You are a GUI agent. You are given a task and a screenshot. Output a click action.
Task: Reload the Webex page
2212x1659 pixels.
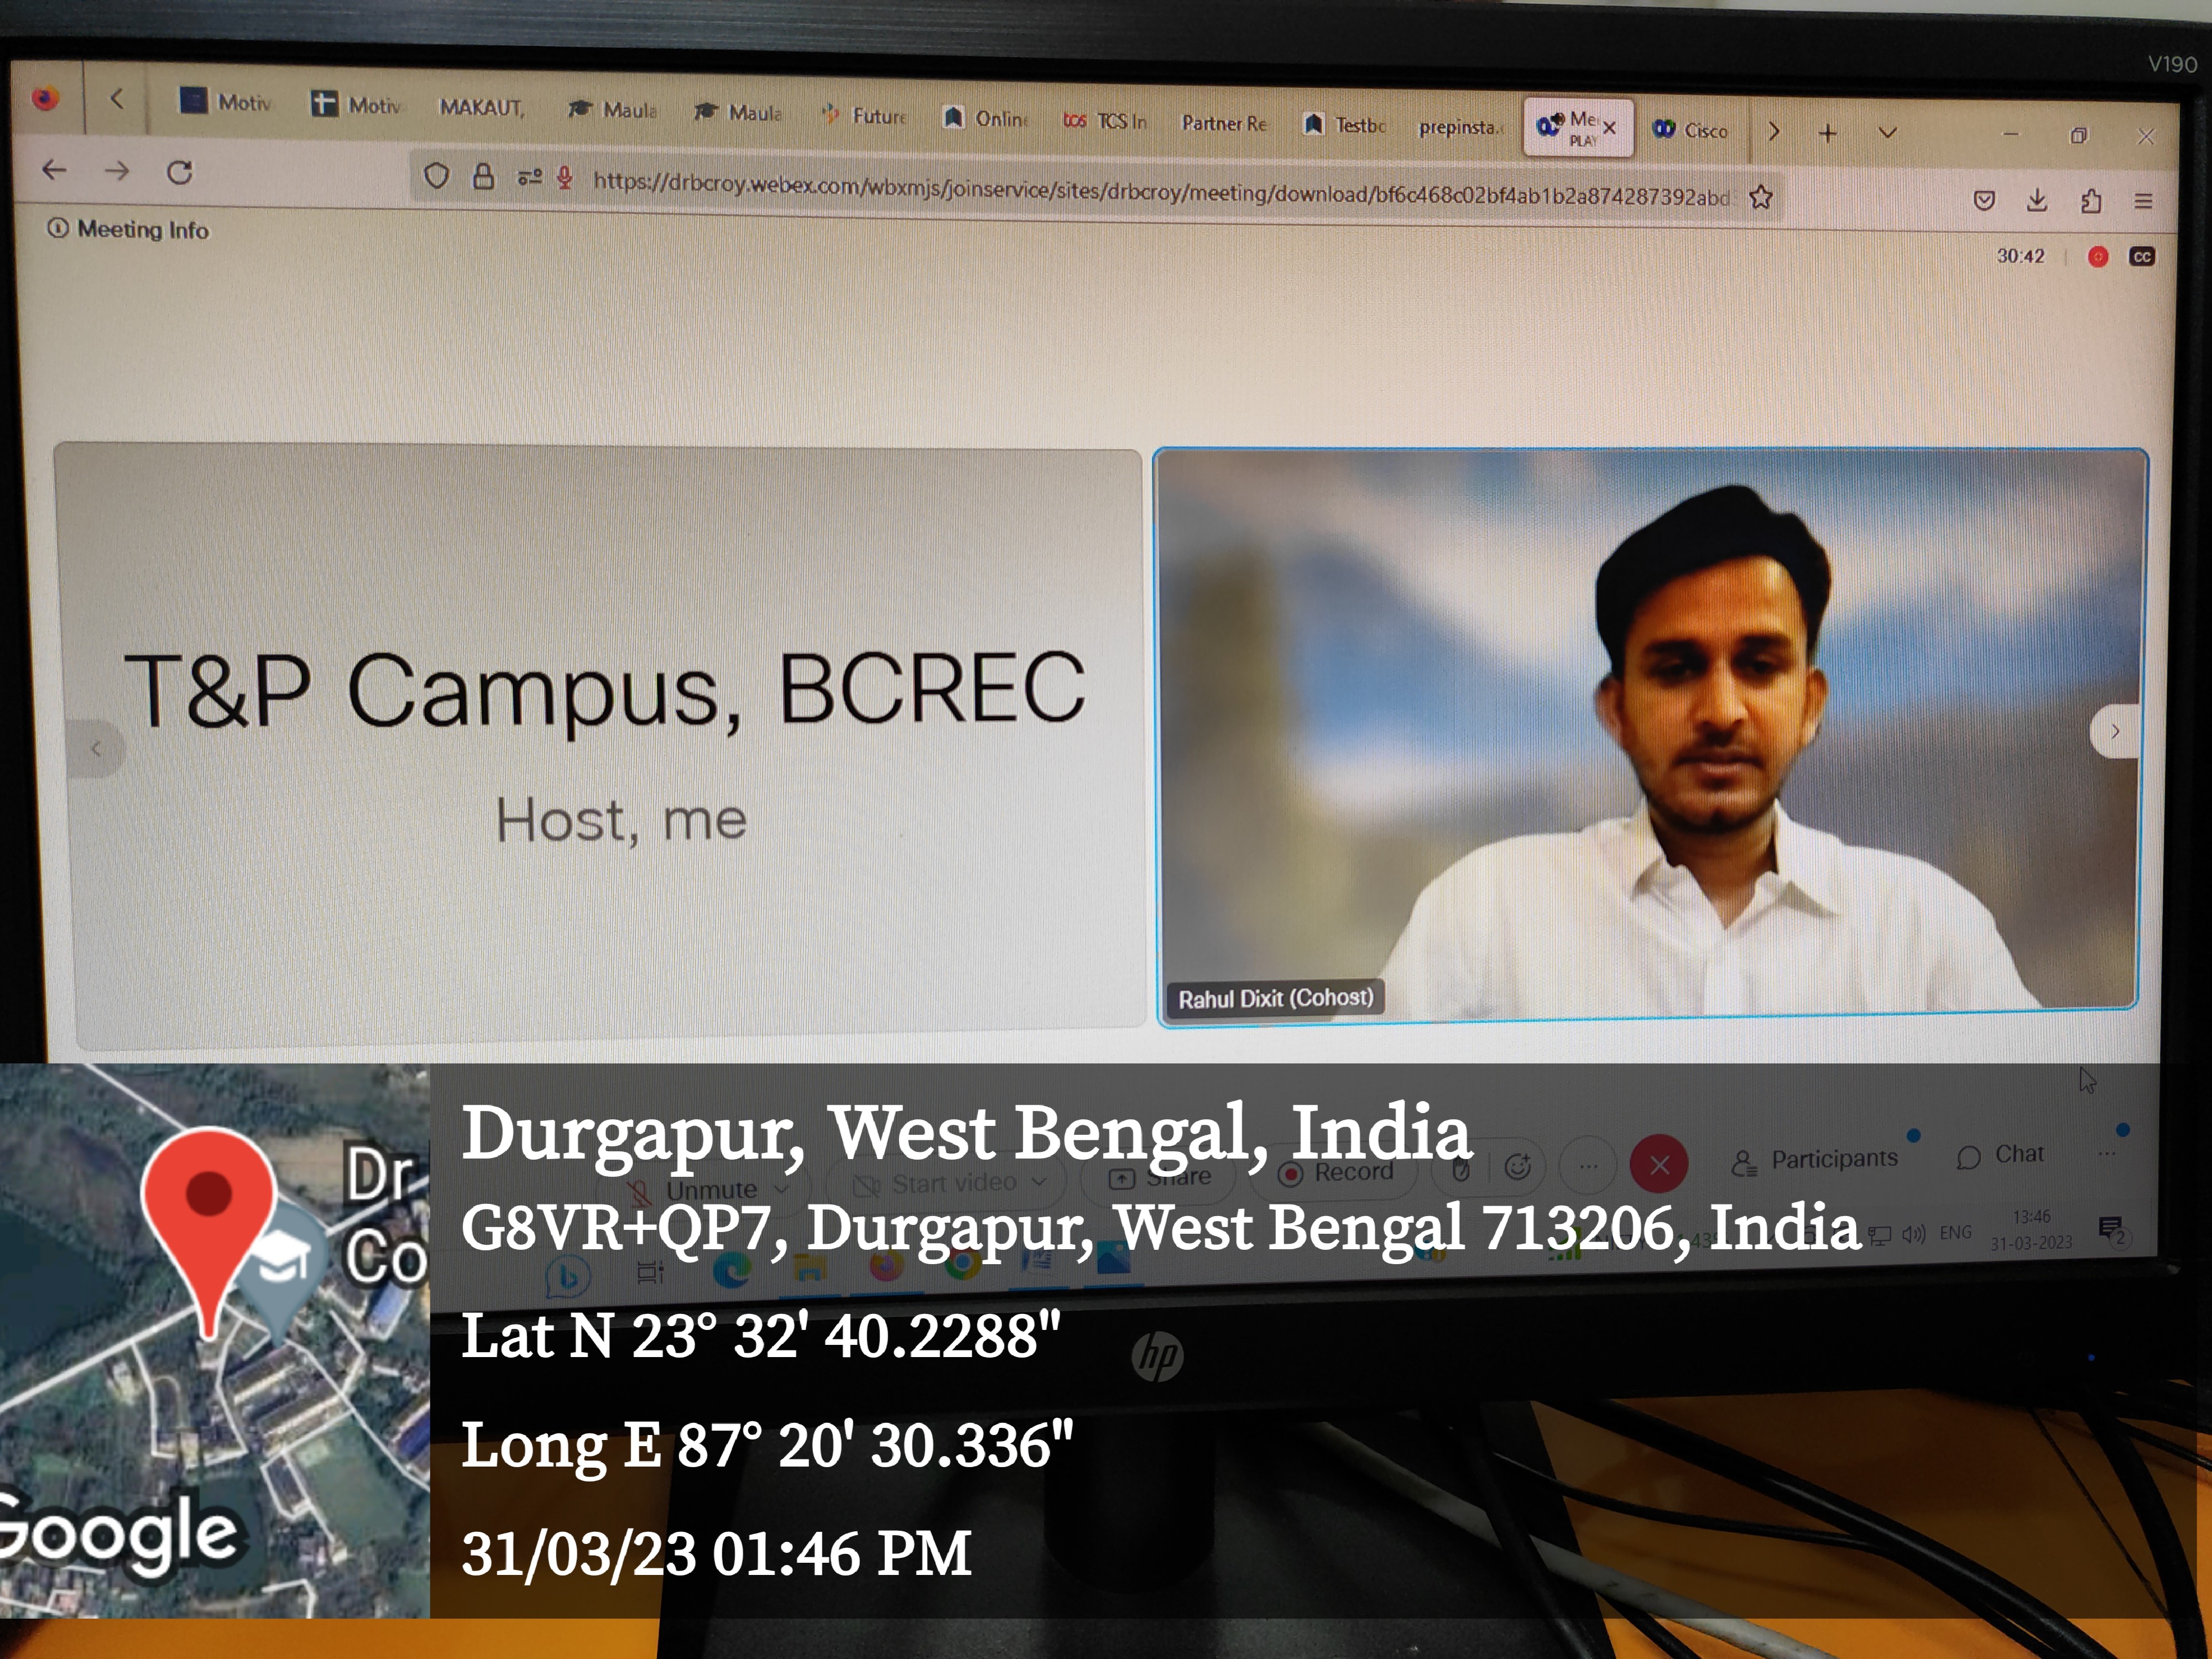[180, 173]
